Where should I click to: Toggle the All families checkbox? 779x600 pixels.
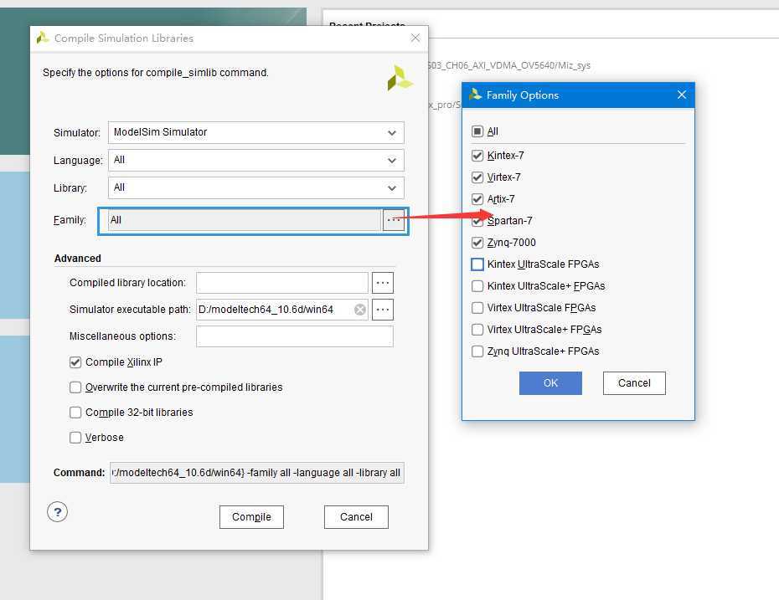coord(477,131)
